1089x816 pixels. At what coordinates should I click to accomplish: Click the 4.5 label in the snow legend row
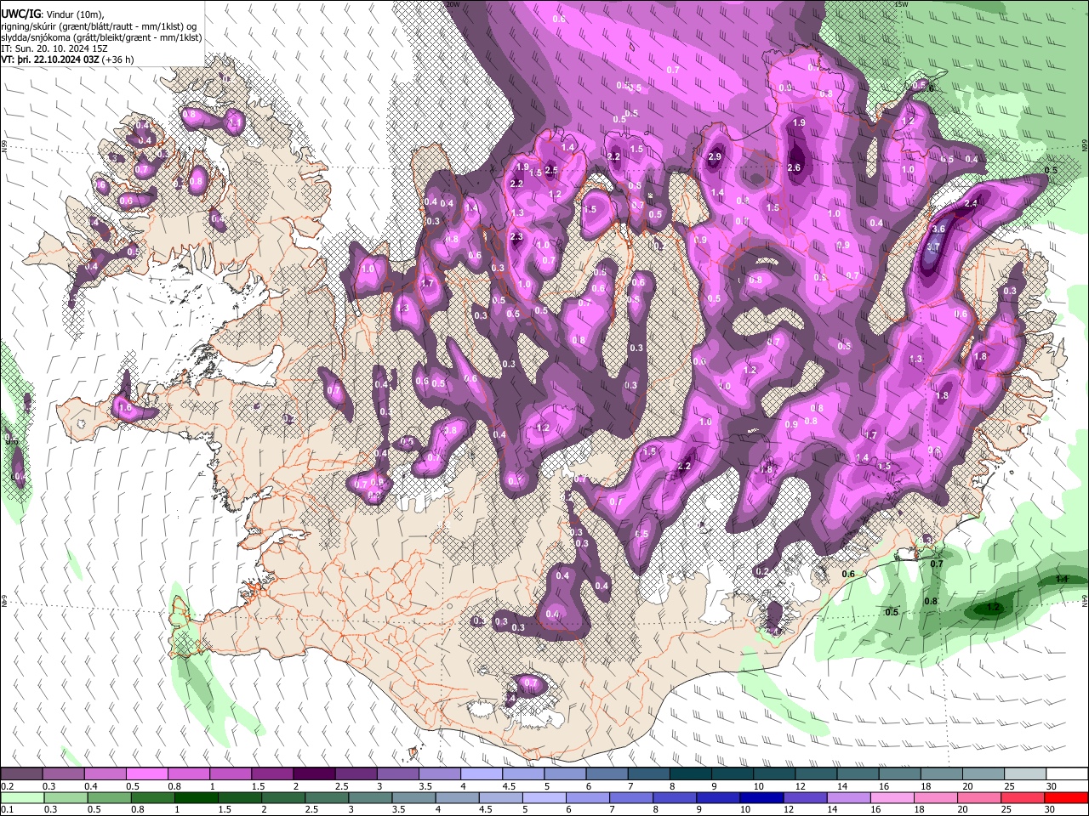tap(509, 786)
